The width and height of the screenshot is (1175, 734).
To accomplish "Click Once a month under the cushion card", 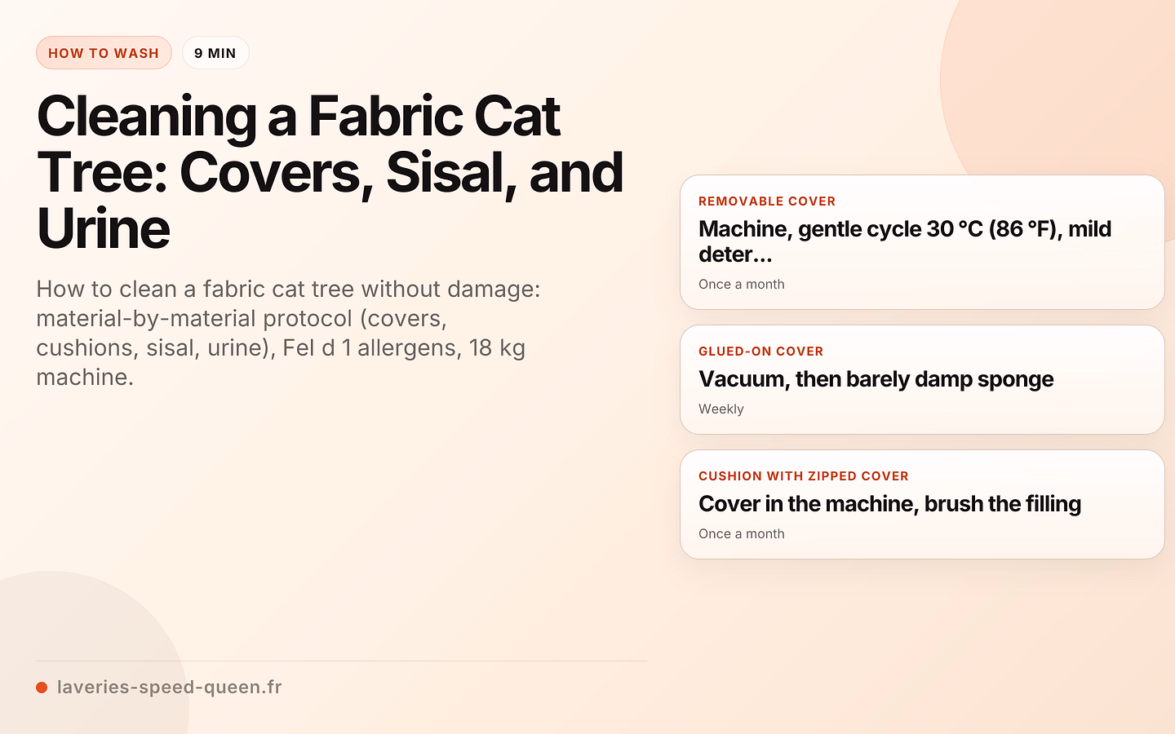I will pos(742,533).
